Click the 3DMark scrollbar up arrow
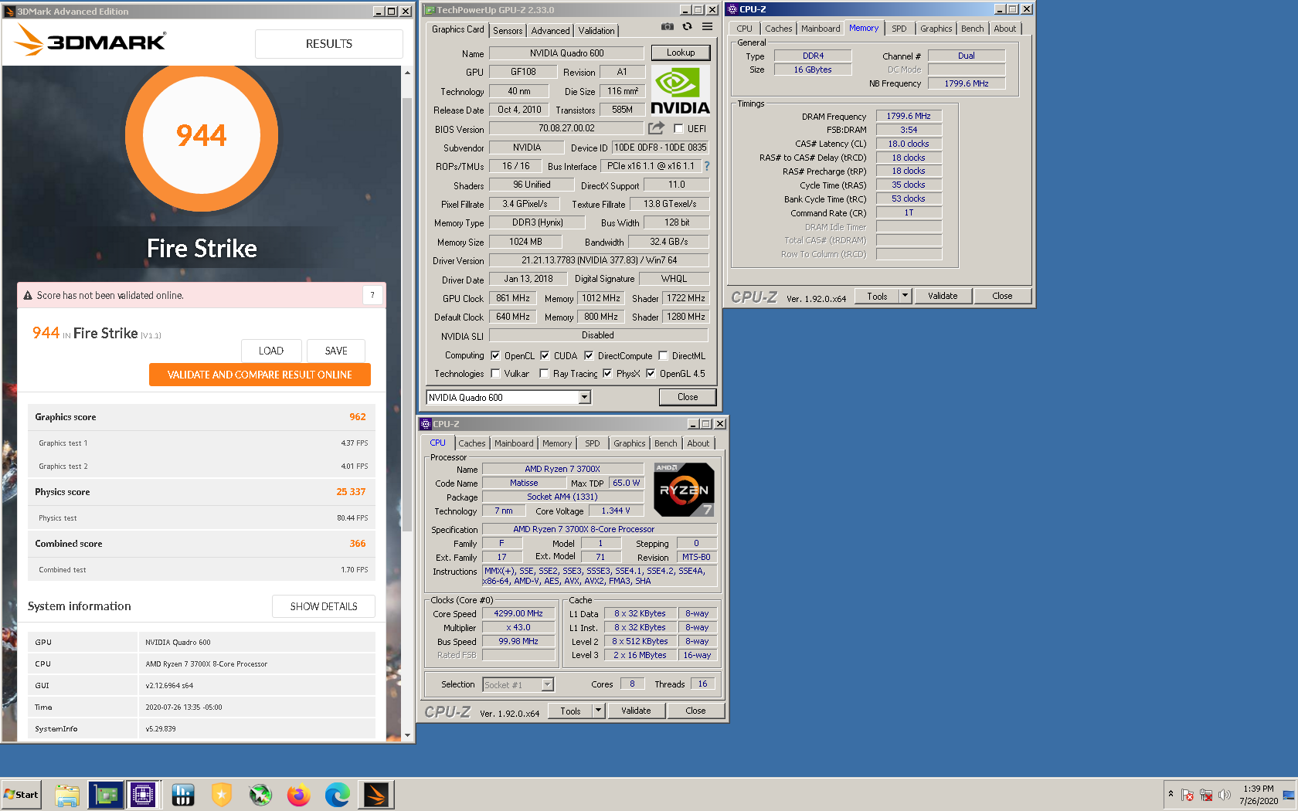The image size is (1298, 811). click(407, 73)
